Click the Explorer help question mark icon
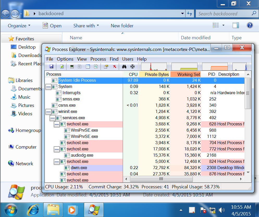259x217 pixels. (250, 25)
